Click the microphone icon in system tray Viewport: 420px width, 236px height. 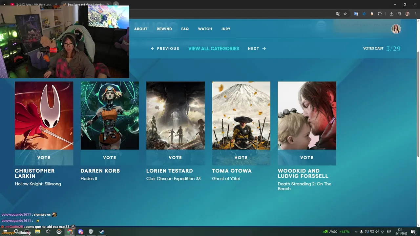coord(361,232)
